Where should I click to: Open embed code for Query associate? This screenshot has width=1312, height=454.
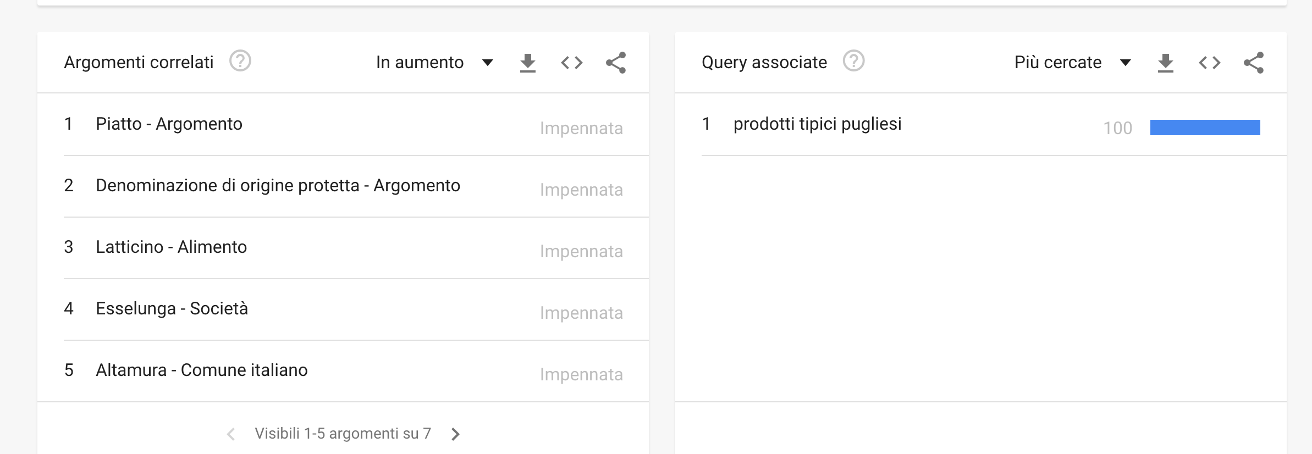click(1210, 63)
